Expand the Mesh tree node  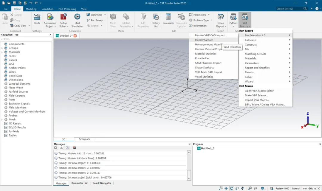point(2,119)
